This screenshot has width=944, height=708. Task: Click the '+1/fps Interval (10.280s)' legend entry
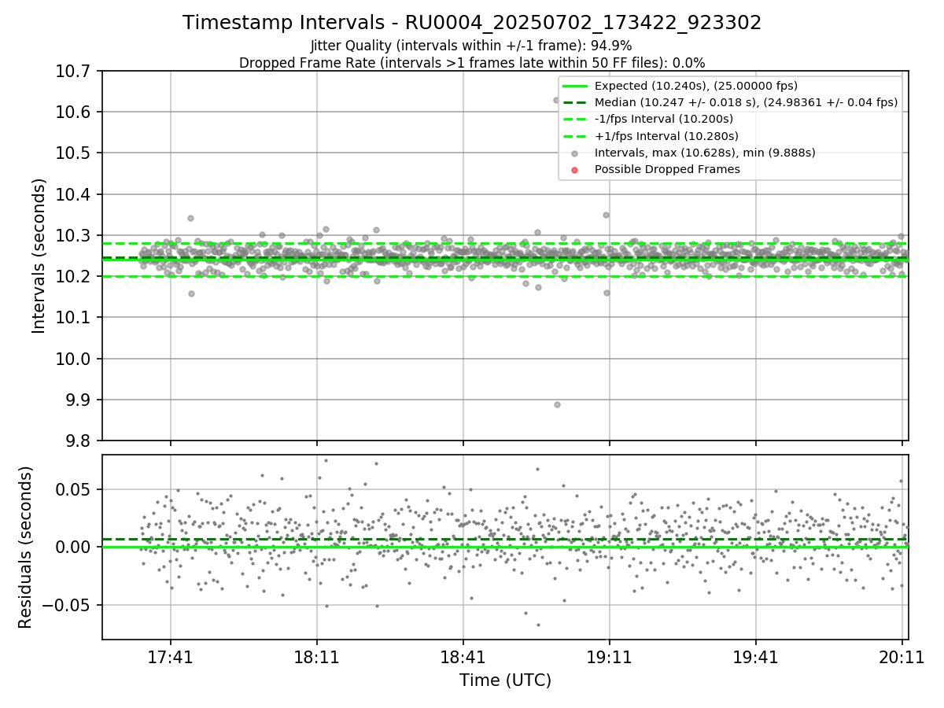point(666,135)
